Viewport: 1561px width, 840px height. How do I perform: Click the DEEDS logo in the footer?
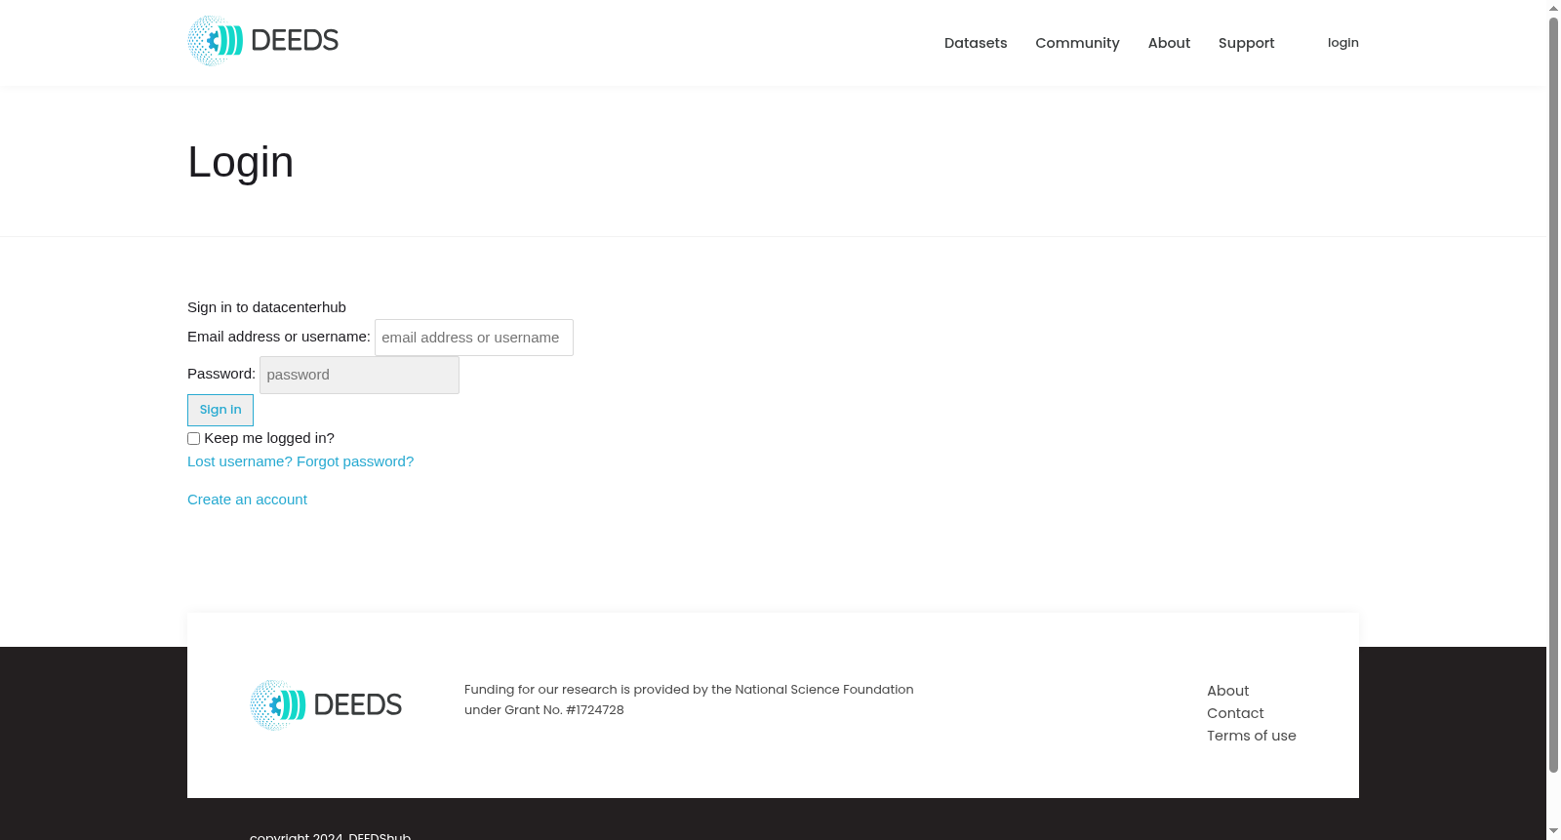(x=326, y=705)
